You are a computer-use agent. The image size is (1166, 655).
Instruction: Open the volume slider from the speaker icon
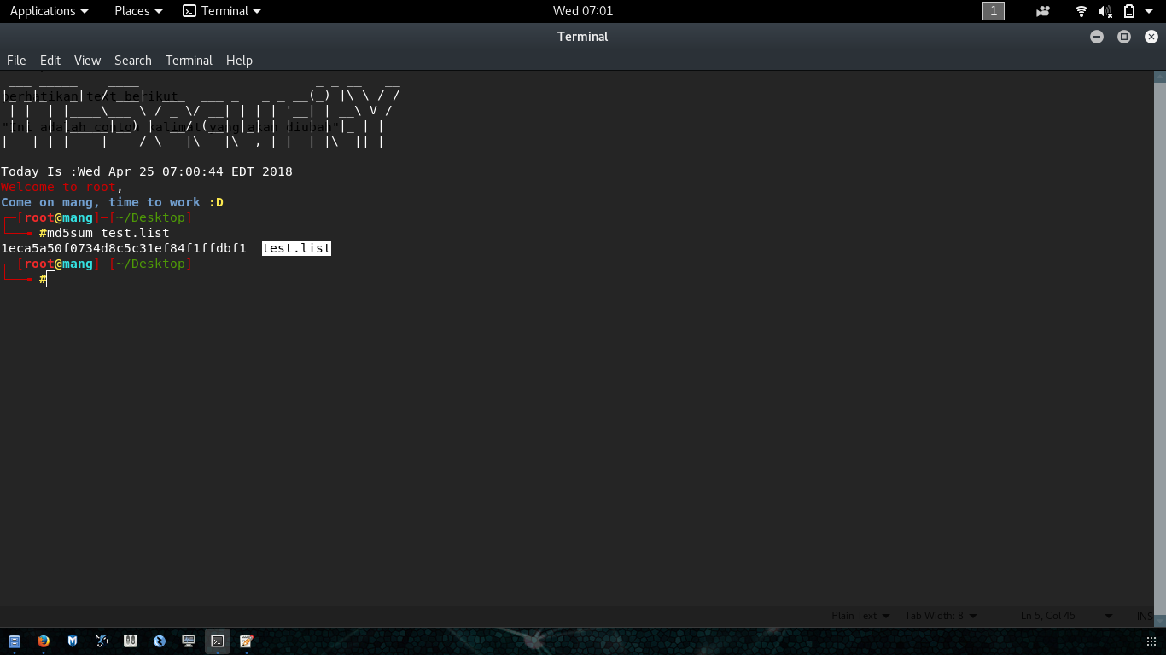point(1106,11)
